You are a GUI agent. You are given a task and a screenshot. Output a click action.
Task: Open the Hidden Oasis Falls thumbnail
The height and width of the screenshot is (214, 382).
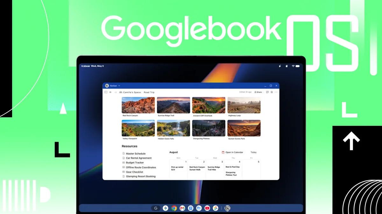(173, 128)
